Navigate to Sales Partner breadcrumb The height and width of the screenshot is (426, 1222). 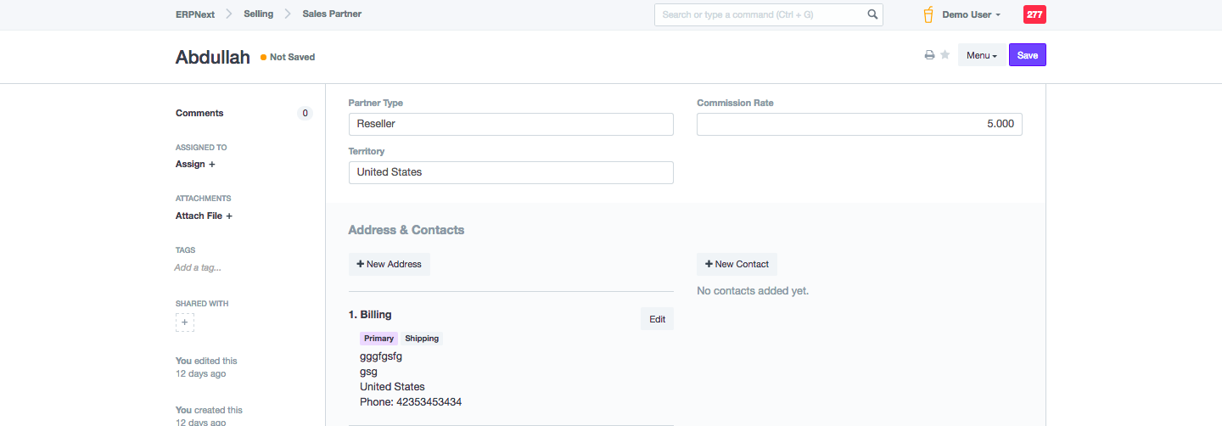tap(332, 14)
